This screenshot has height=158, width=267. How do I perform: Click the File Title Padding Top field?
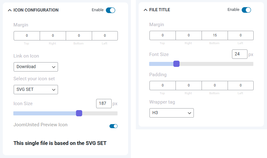162,86
